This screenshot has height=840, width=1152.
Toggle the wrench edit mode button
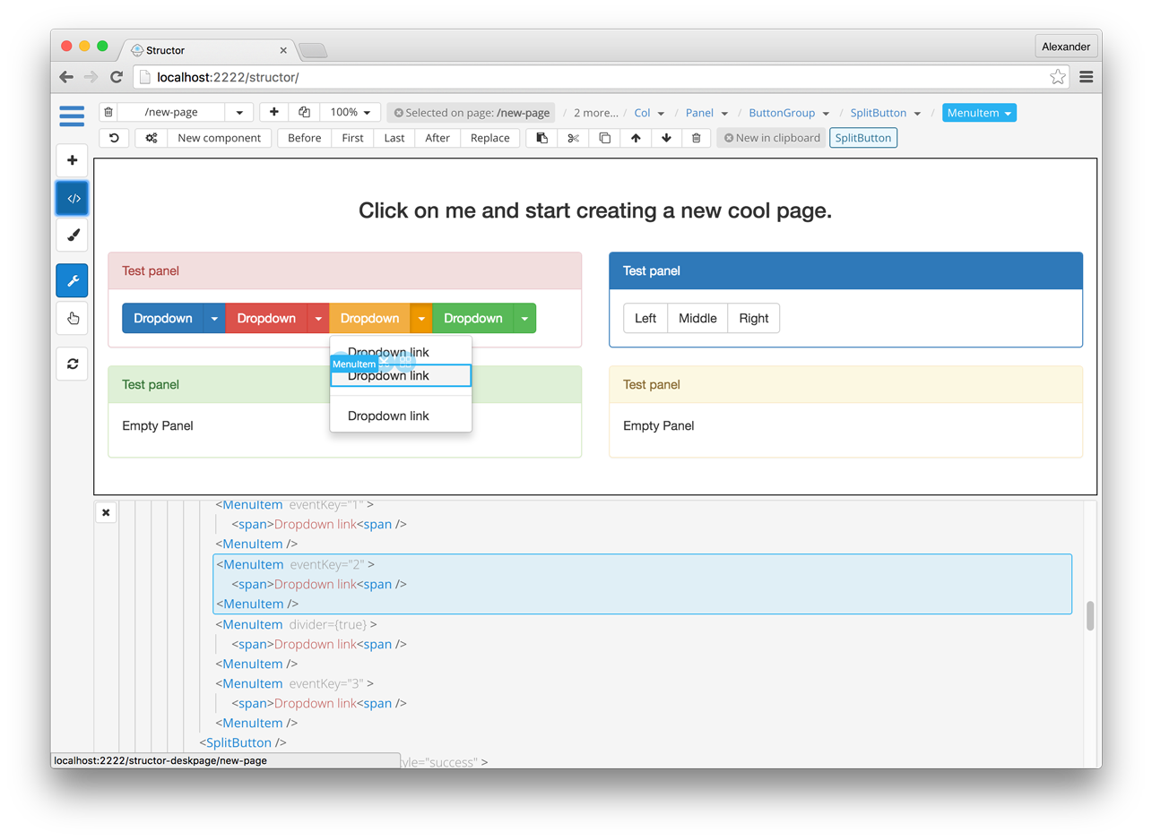point(73,280)
